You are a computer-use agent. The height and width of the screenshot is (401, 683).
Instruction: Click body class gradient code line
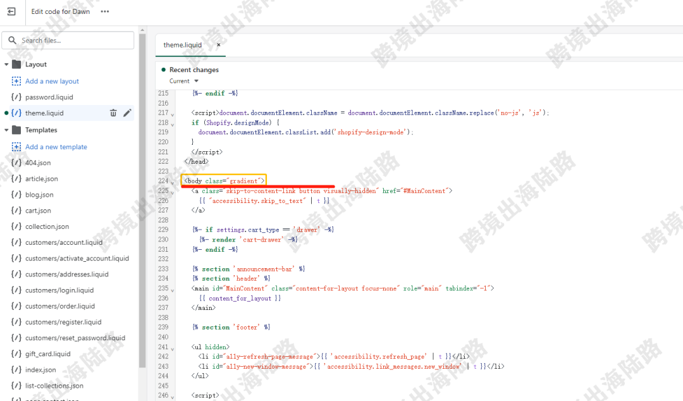224,181
